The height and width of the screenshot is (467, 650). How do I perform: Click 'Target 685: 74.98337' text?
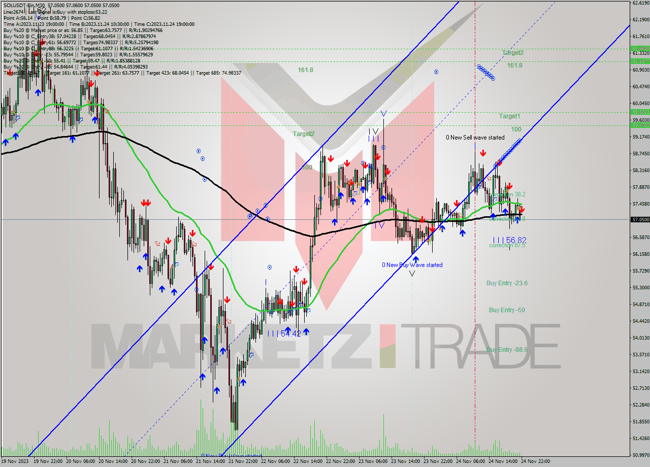click(218, 73)
